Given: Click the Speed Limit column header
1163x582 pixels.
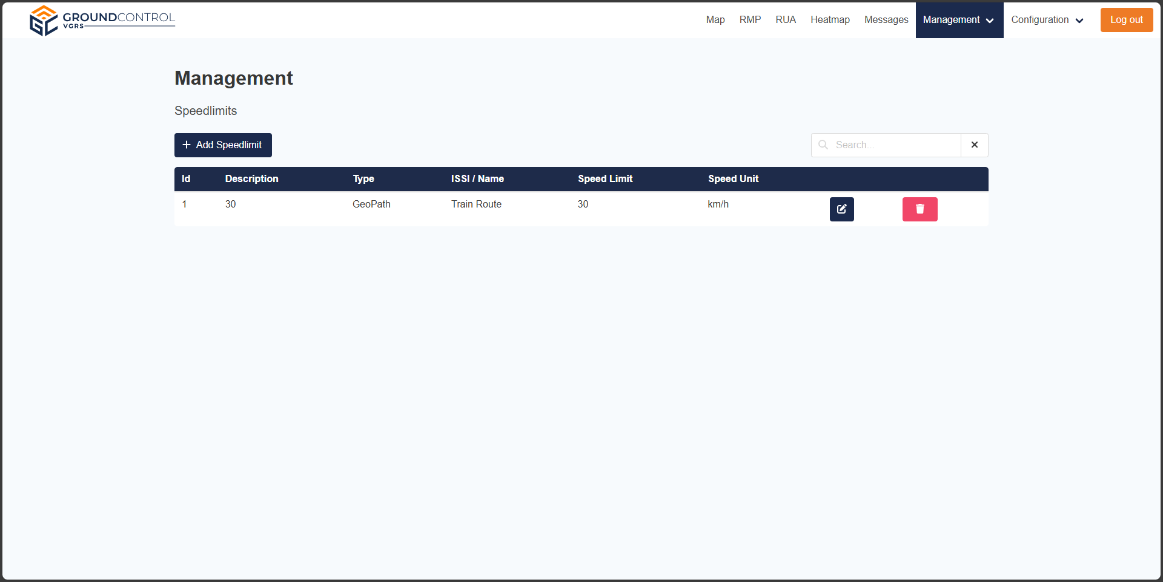Looking at the screenshot, I should tap(605, 179).
